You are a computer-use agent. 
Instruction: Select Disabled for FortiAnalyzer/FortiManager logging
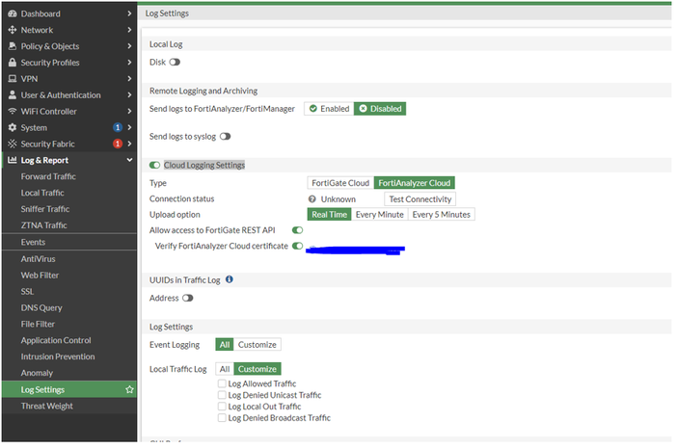coord(380,109)
